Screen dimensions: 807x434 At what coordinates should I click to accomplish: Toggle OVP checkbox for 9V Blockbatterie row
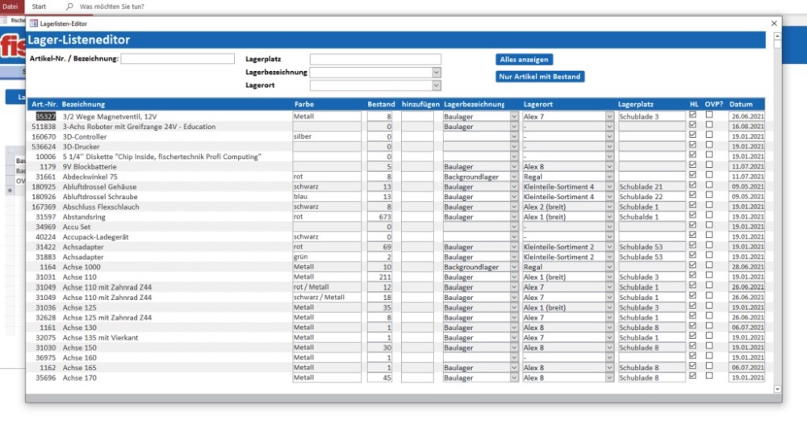pyautogui.click(x=709, y=165)
